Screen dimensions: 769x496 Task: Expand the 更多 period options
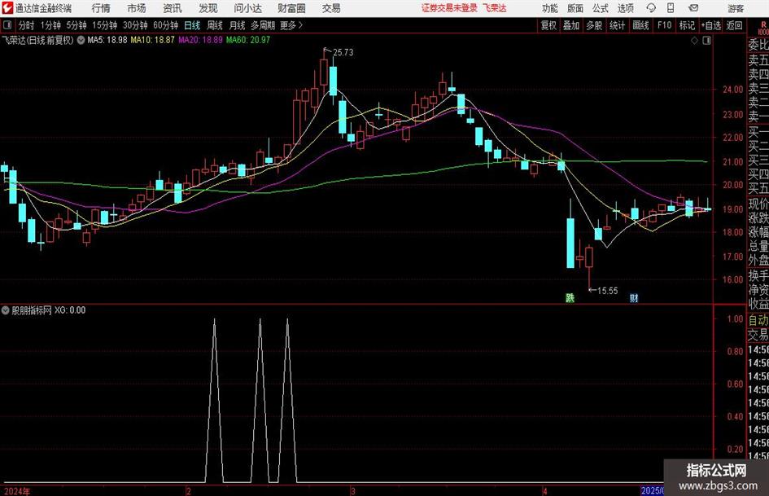pos(291,25)
